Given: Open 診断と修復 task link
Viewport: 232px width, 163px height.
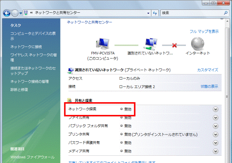Looking at the screenshot, I should (19, 89).
